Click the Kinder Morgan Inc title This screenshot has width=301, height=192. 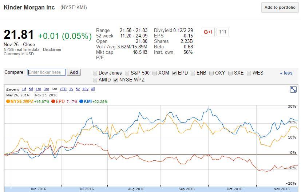[x=29, y=8]
